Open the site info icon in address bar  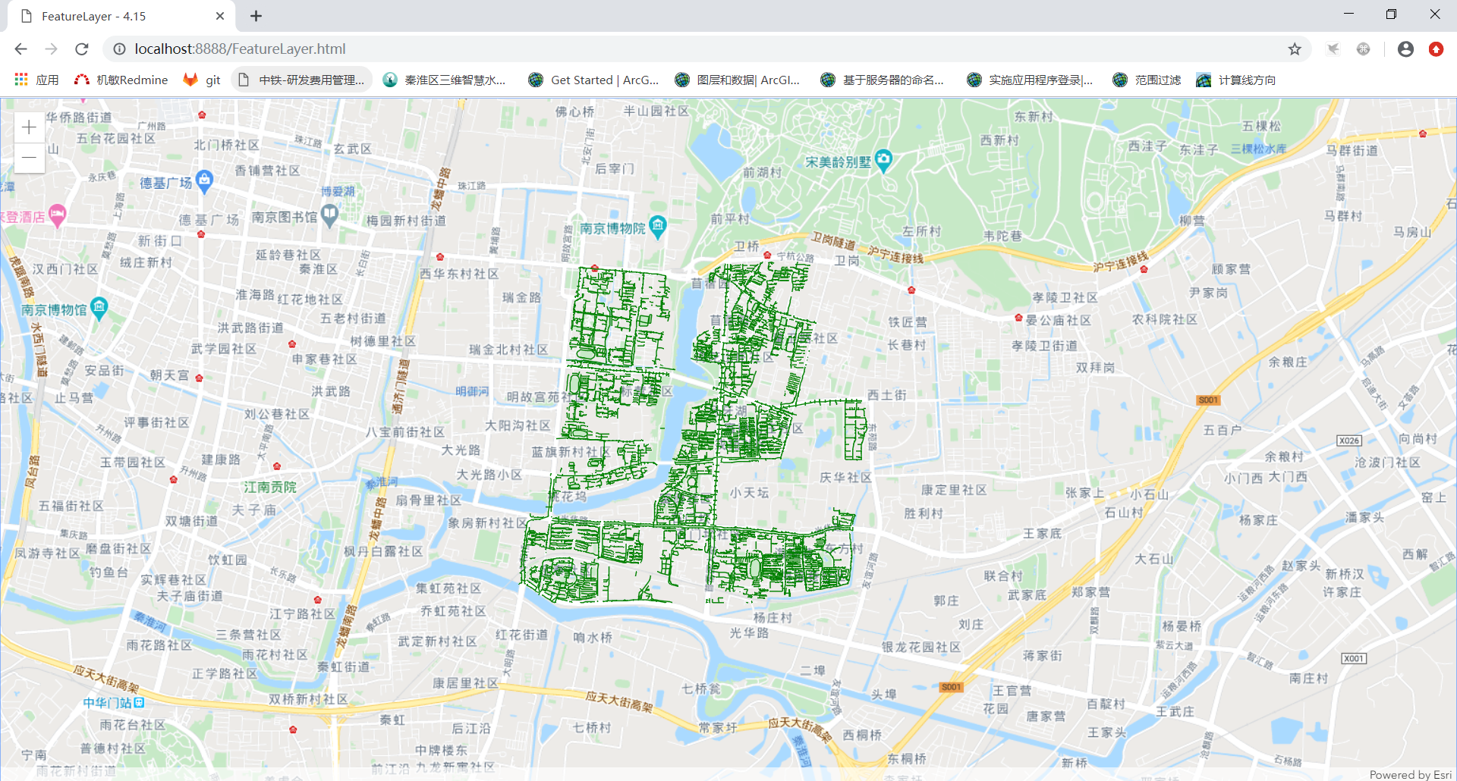point(119,49)
